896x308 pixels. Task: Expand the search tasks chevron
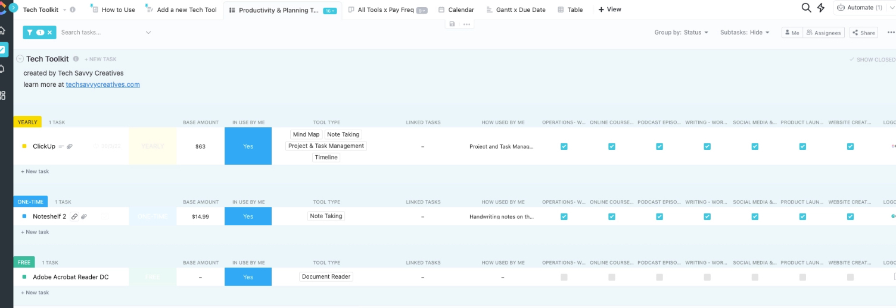[148, 33]
